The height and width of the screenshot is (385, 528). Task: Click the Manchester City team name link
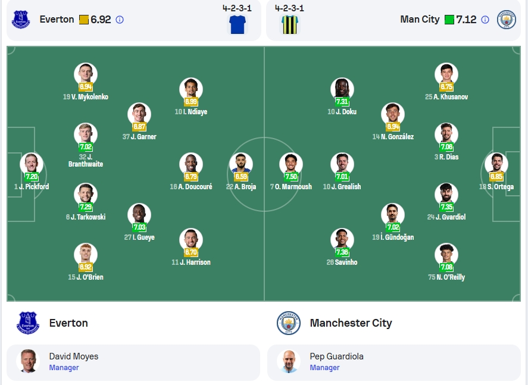[x=351, y=323]
